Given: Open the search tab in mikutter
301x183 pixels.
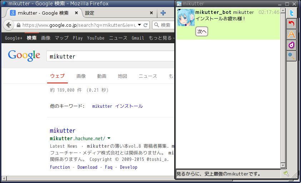Looking at the screenshot, I should [x=291, y=56].
